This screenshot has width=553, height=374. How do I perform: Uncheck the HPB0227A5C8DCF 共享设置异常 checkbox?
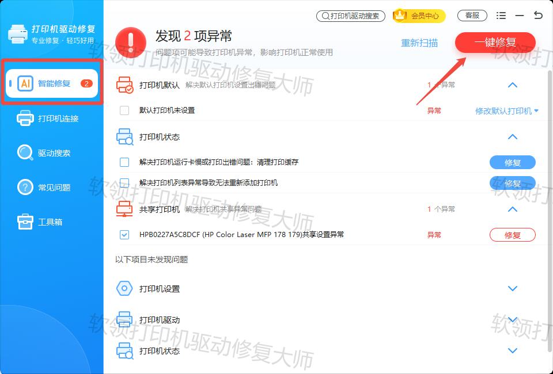124,235
